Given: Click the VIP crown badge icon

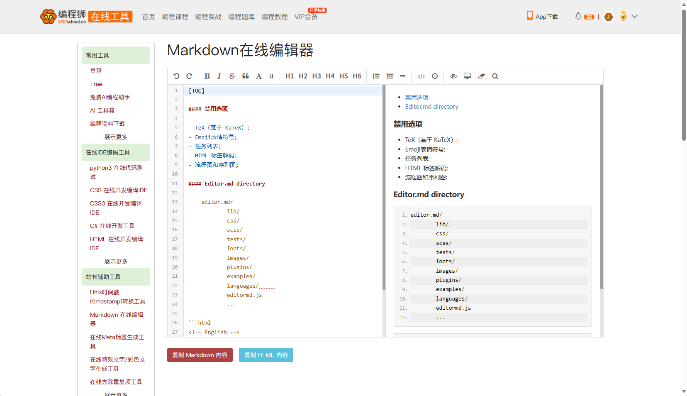Looking at the screenshot, I should coord(623,16).
